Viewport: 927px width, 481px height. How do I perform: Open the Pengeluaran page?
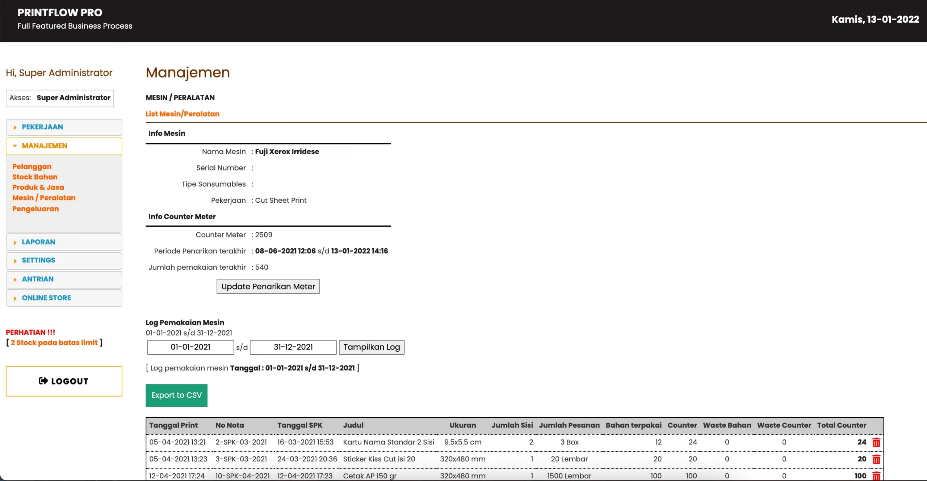pos(35,209)
